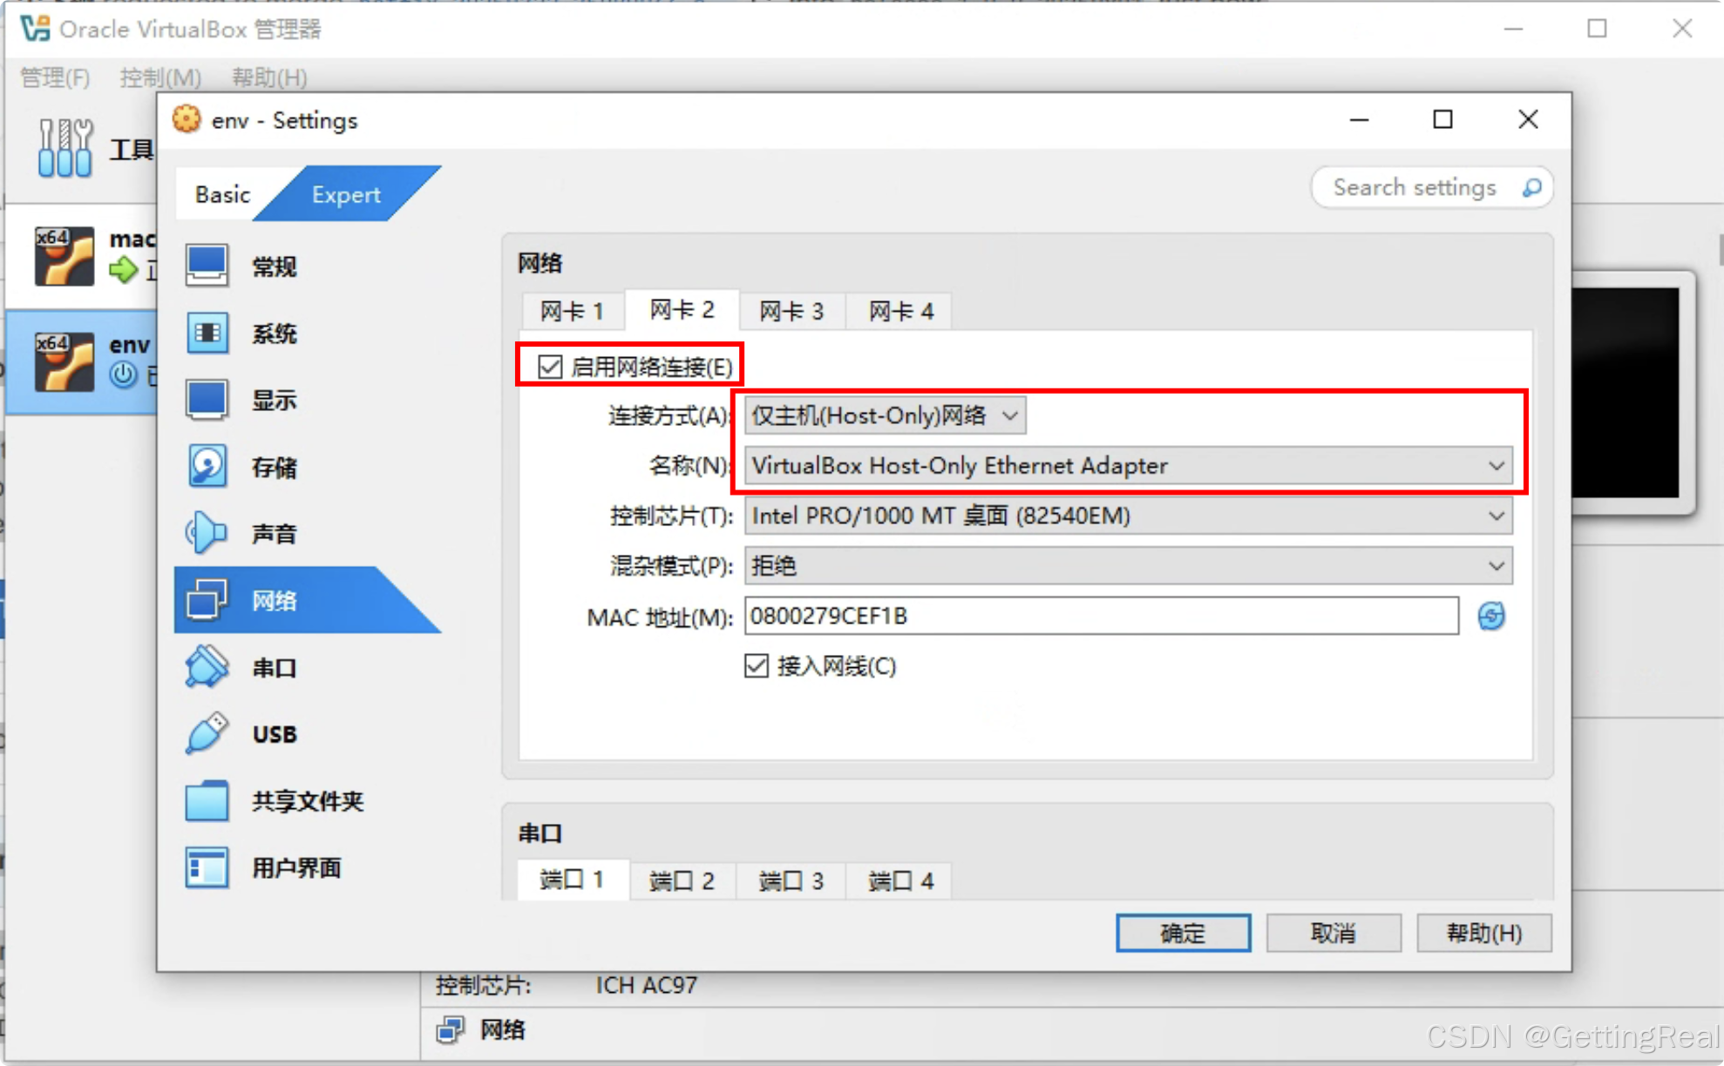Open the 存储 storage settings icon
The height and width of the screenshot is (1066, 1724).
[x=207, y=467]
